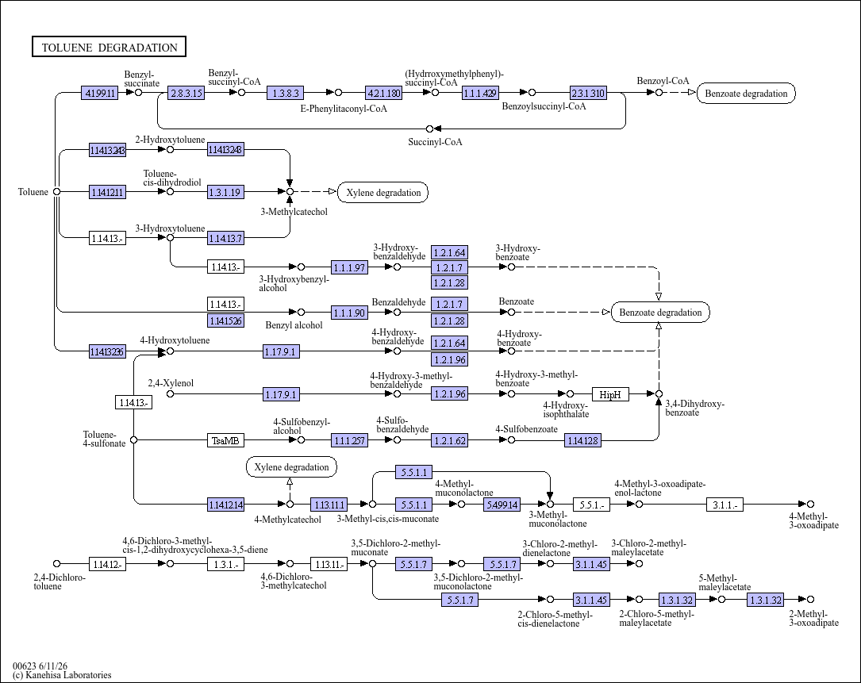Image resolution: width=861 pixels, height=683 pixels.
Task: Click the Kanehisa Laboratories copyright text
Action: coord(62,675)
